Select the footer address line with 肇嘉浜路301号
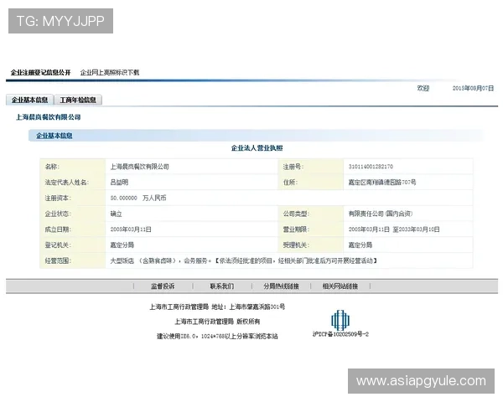503x402 pixels. tap(217, 307)
